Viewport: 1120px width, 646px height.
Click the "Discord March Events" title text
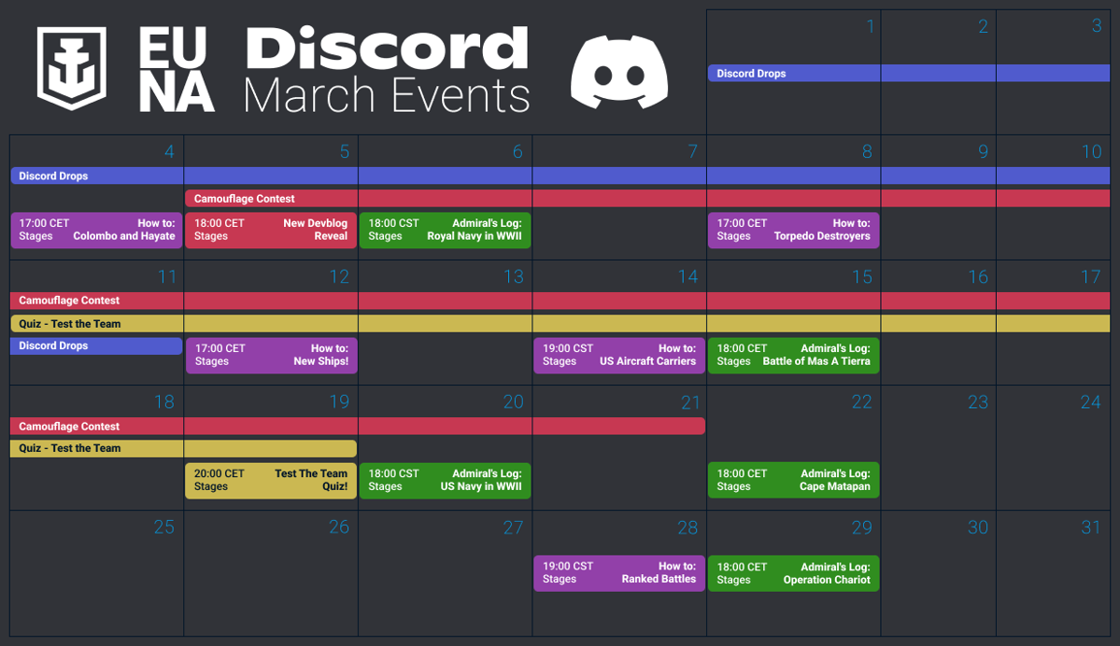tap(386, 71)
